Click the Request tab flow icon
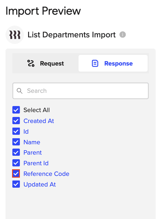 (31, 64)
